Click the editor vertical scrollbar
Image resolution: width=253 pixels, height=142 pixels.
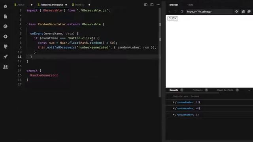(160, 52)
